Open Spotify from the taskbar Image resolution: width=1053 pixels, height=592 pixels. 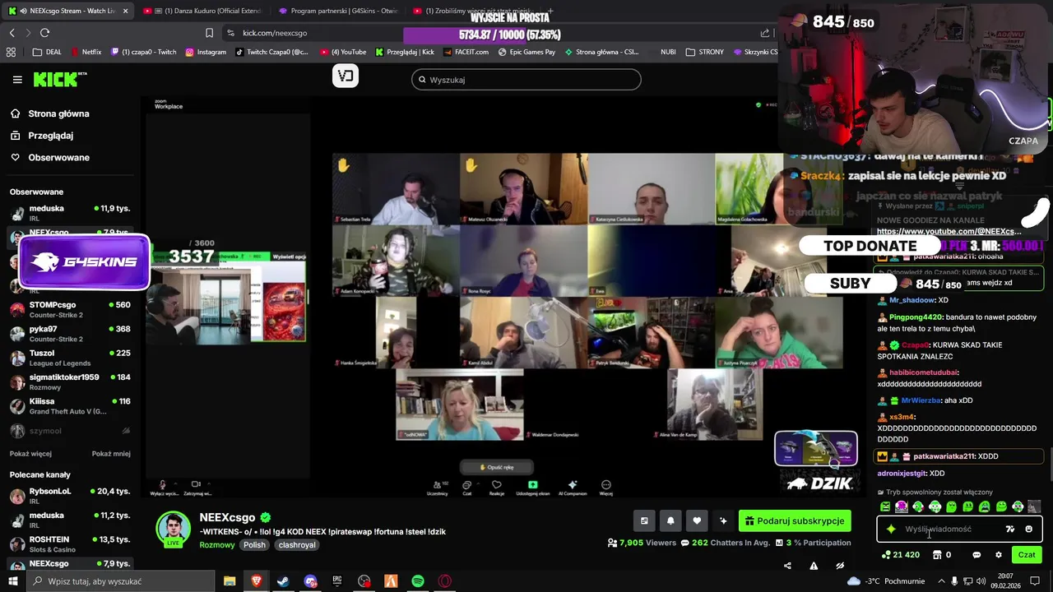click(418, 581)
